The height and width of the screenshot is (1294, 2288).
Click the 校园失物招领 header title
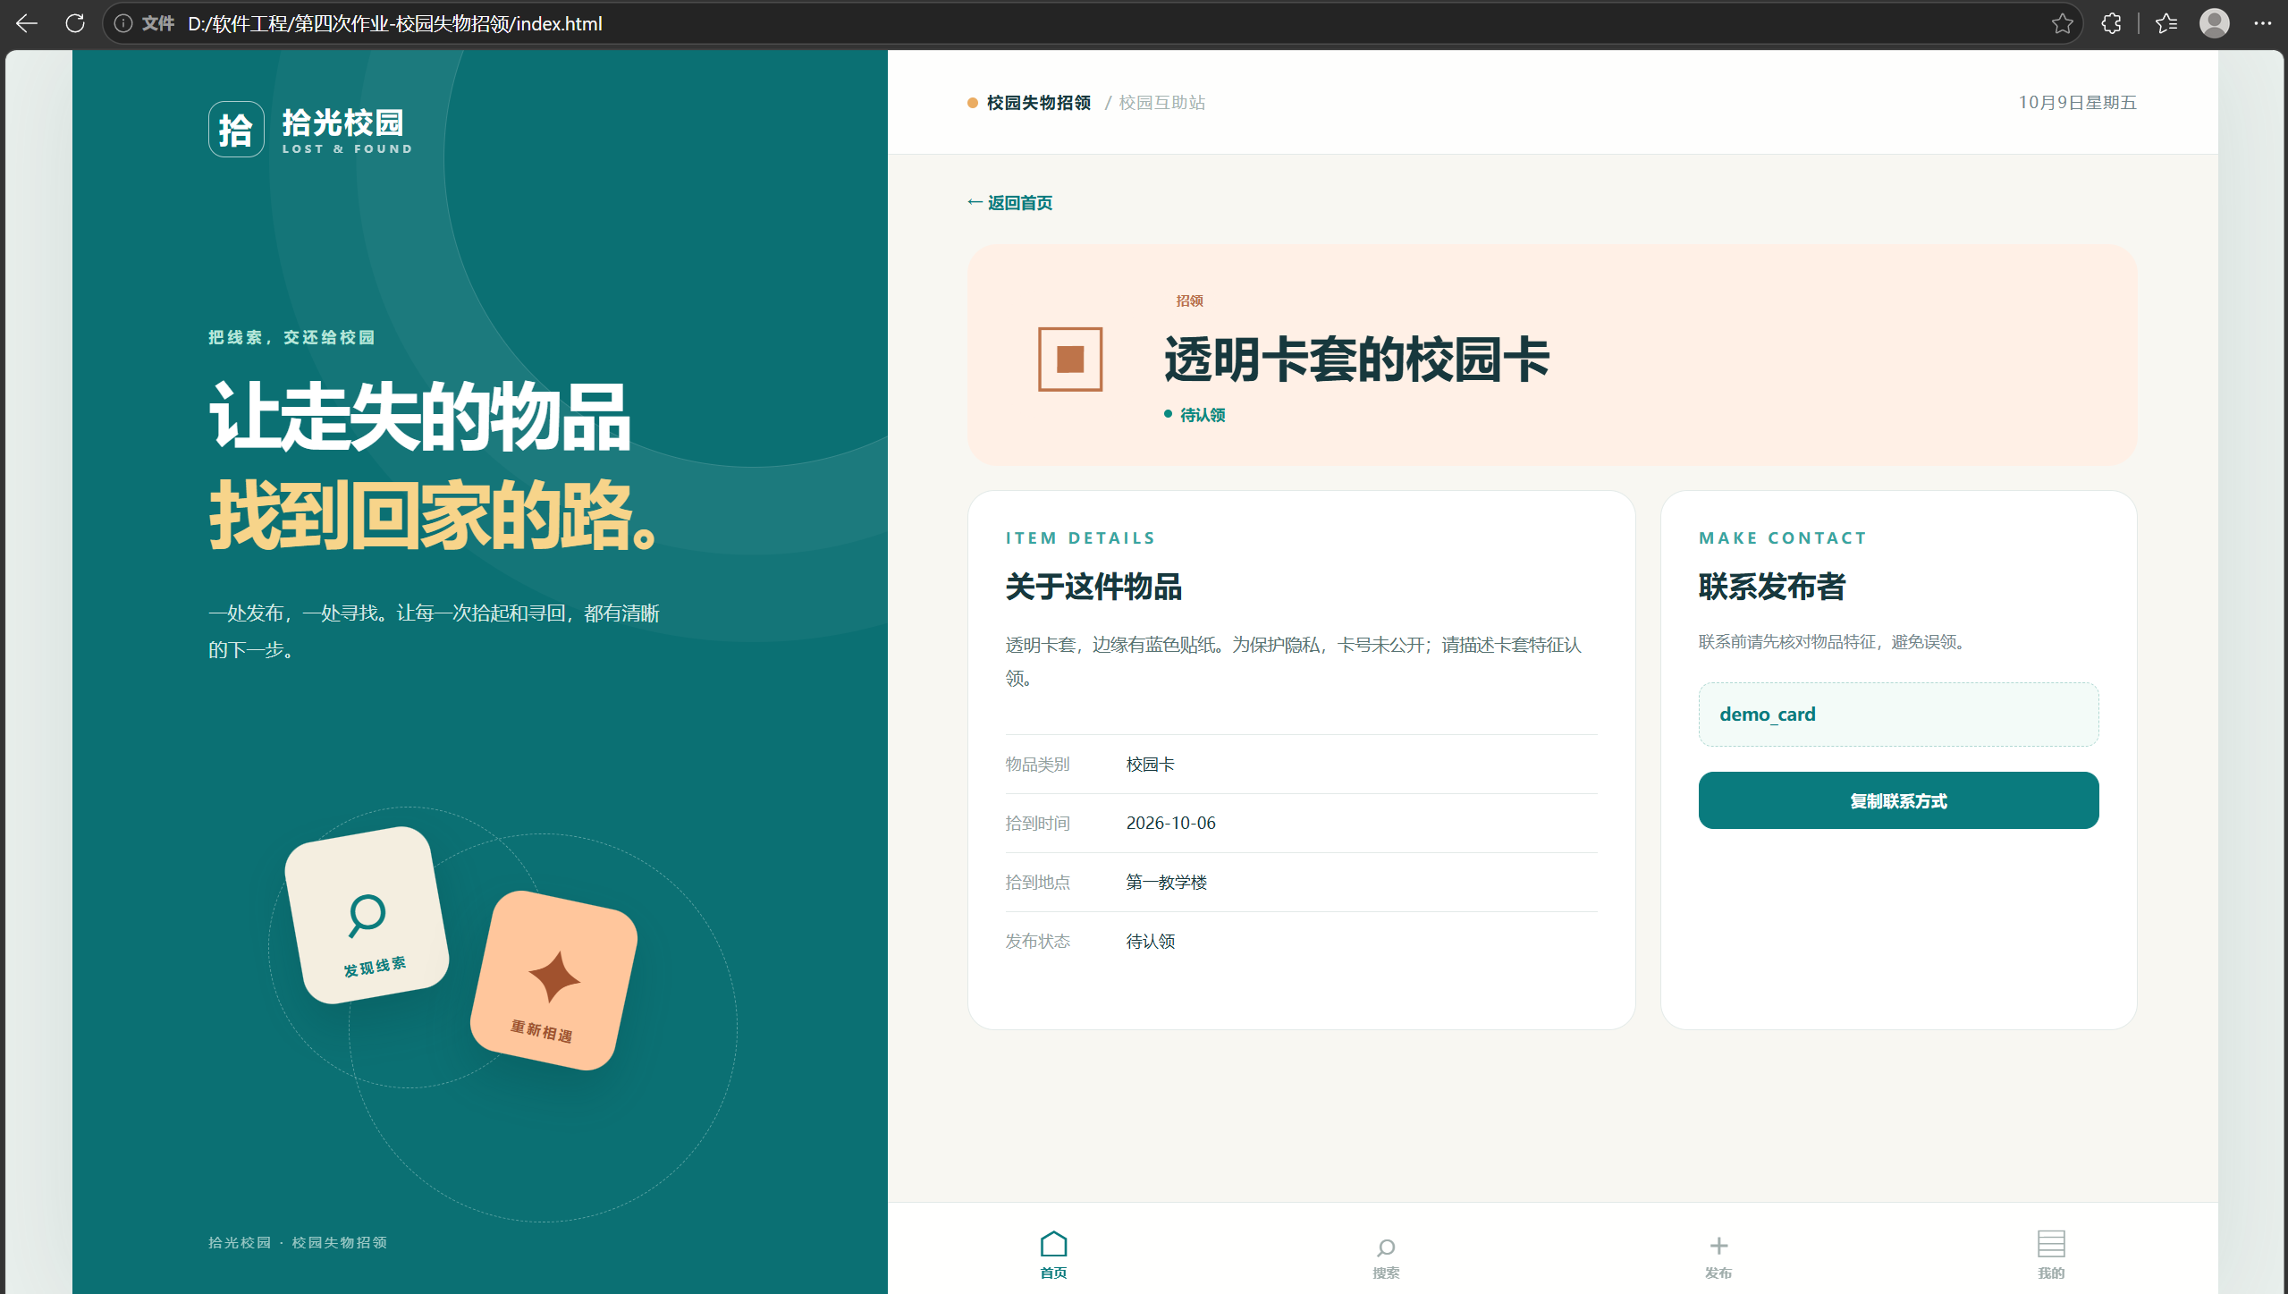(x=1038, y=103)
